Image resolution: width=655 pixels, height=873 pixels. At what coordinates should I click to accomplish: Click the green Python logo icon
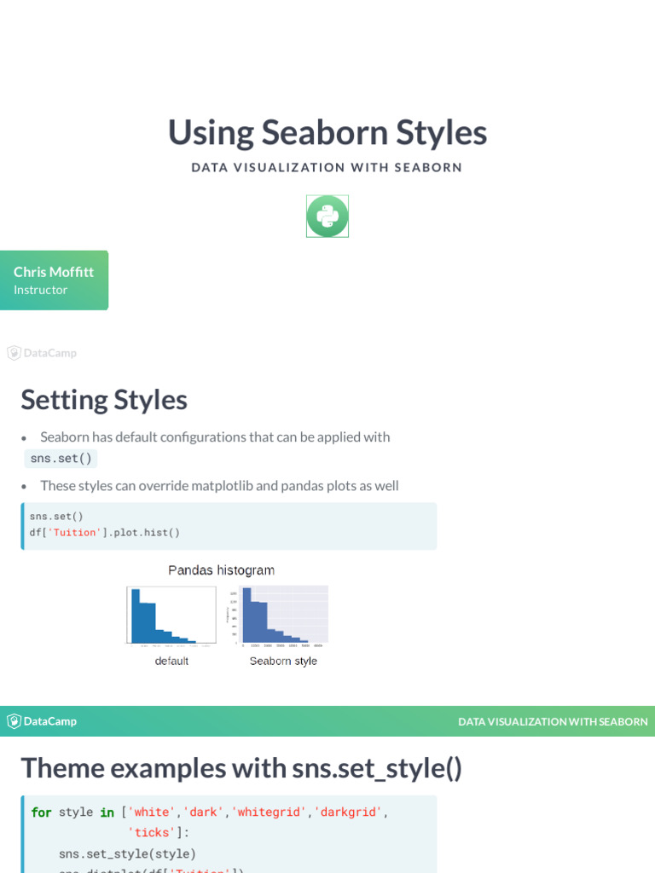327,217
